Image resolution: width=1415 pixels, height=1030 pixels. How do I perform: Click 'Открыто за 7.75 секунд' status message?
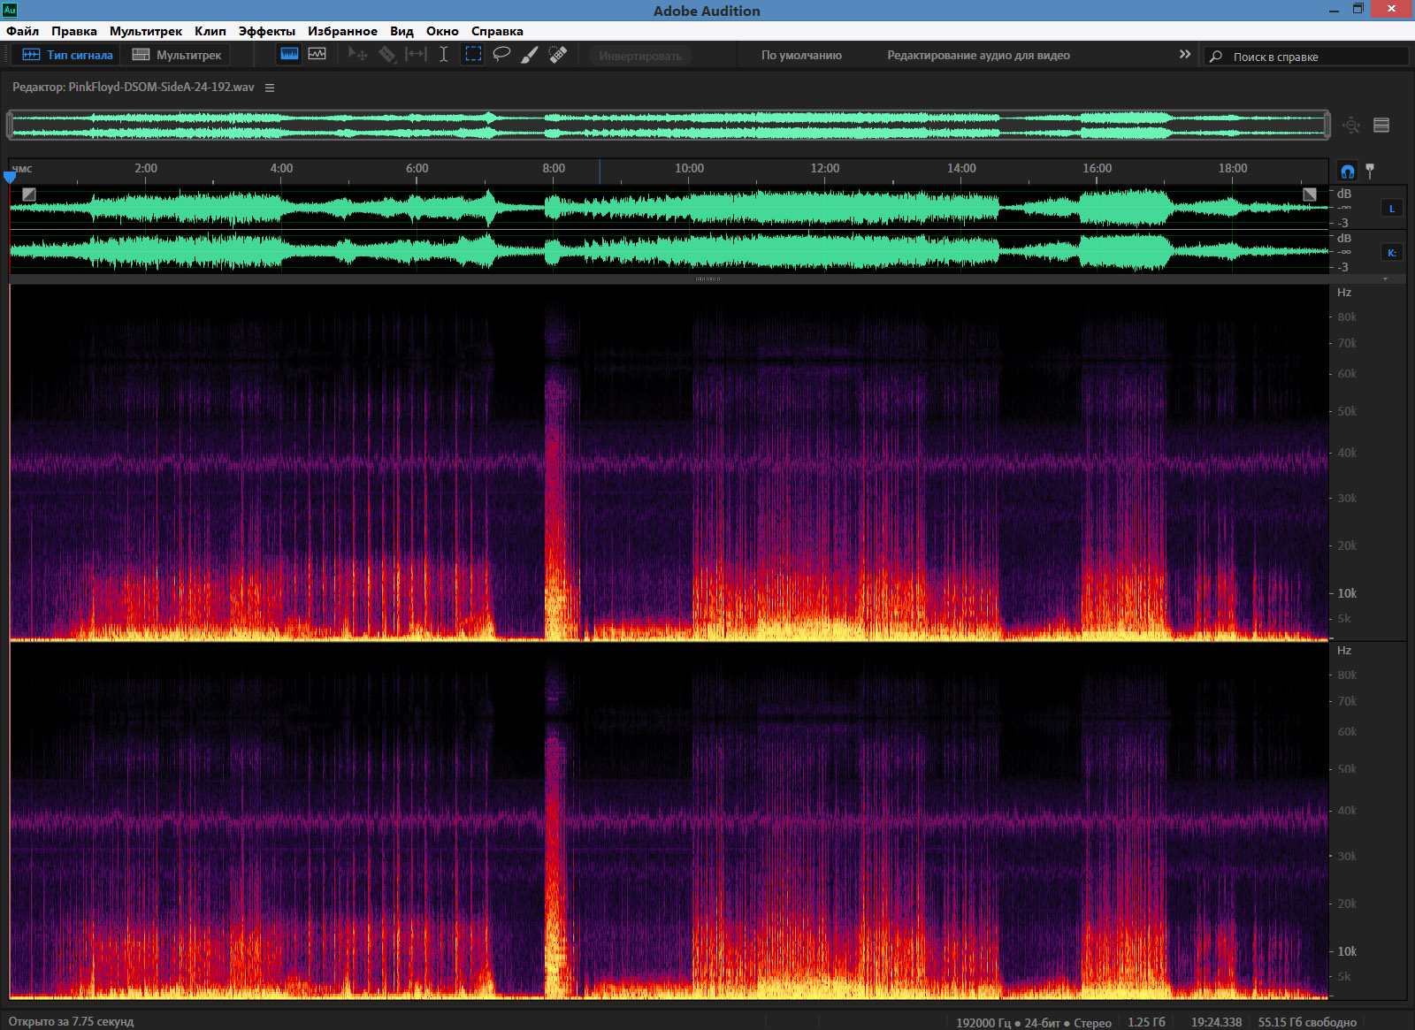tap(71, 1021)
